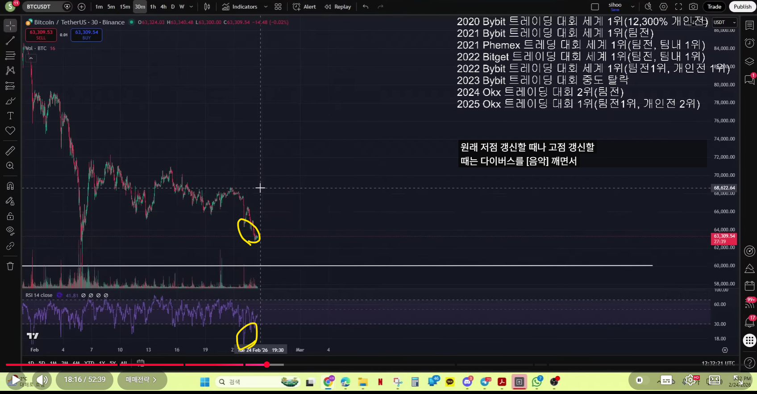Viewport: 757px width, 394px height.
Task: Open the patterns drawing tool
Action: (x=10, y=71)
